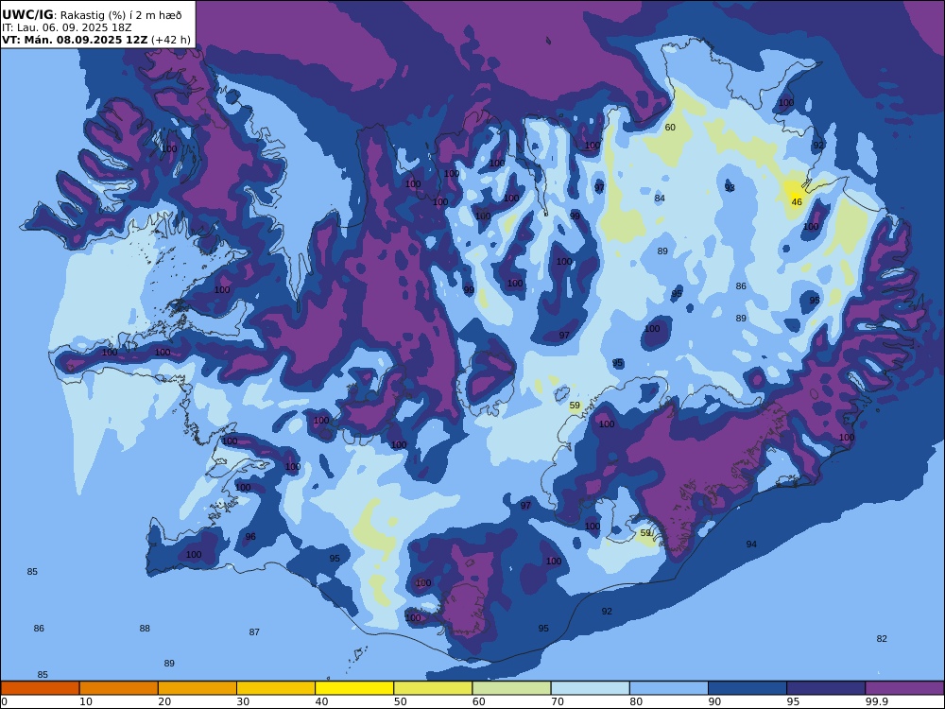
Task: Click the humidity value 46 on the yellow spot
Action: (x=797, y=202)
